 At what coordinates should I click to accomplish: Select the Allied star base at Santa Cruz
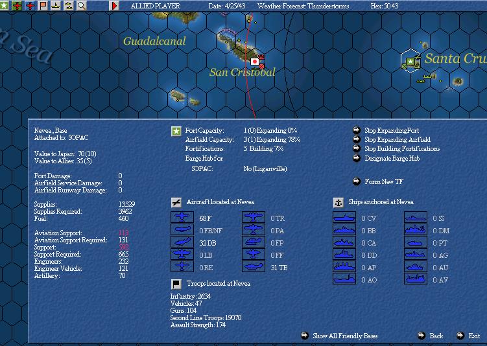click(410, 62)
